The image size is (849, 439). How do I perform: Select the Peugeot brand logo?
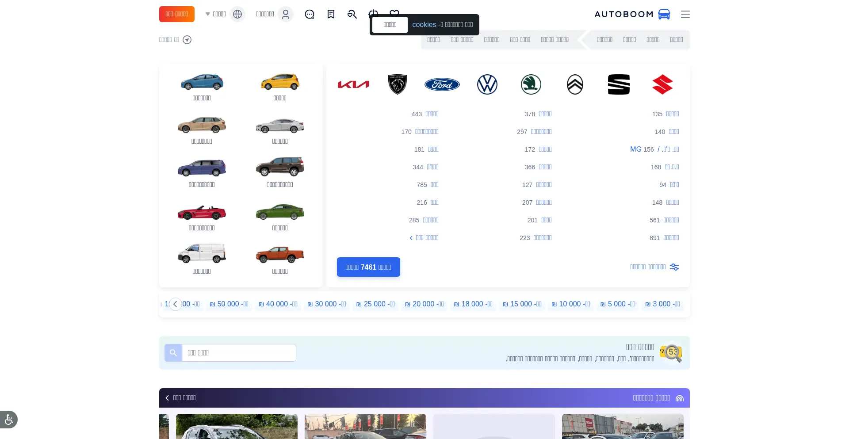(398, 84)
